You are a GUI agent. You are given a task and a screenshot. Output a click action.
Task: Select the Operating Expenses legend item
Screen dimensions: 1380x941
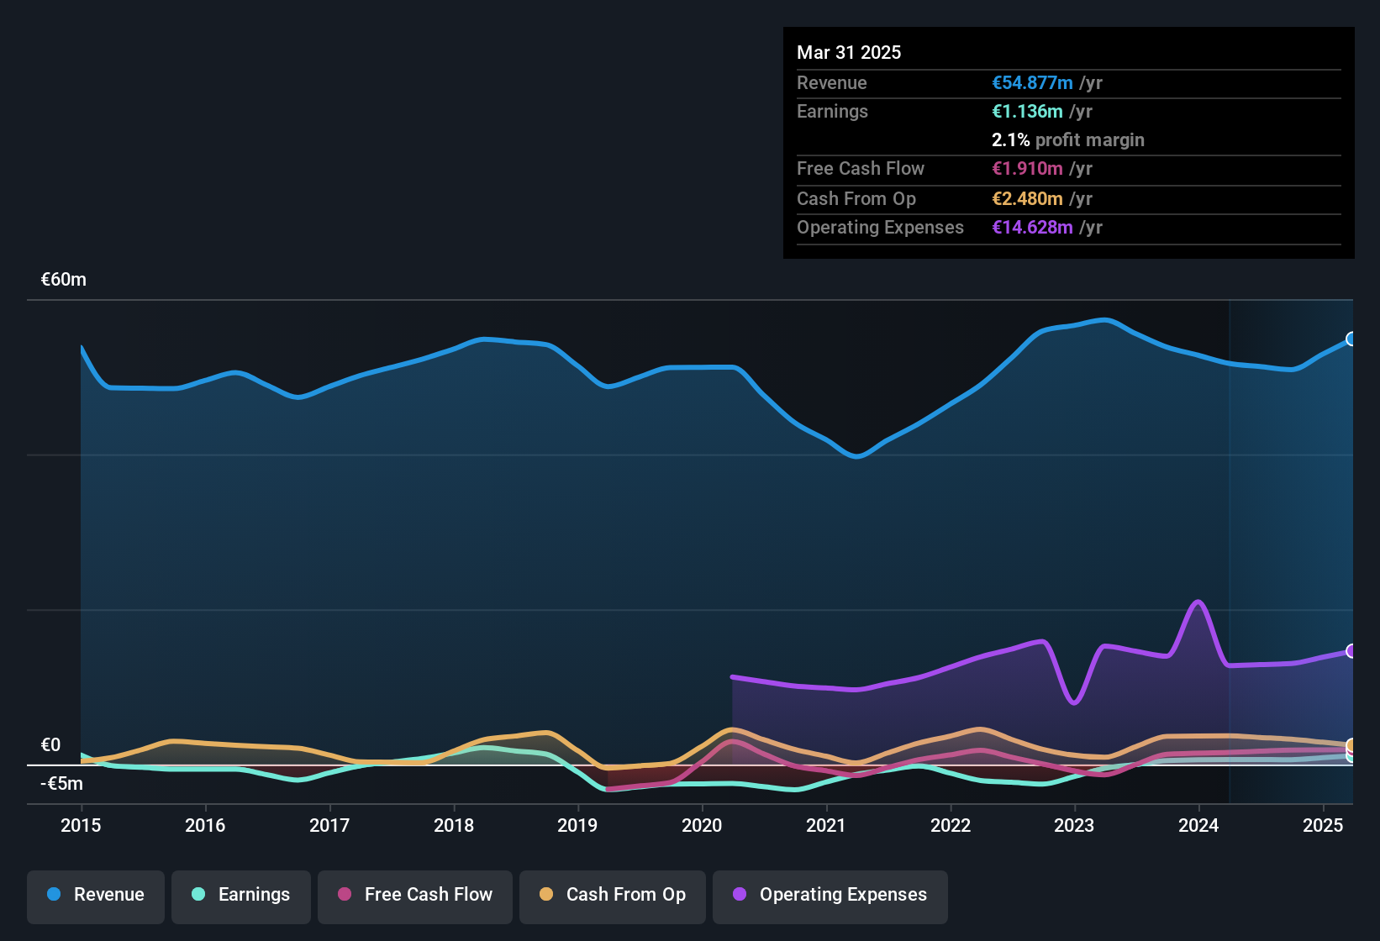coord(830,895)
